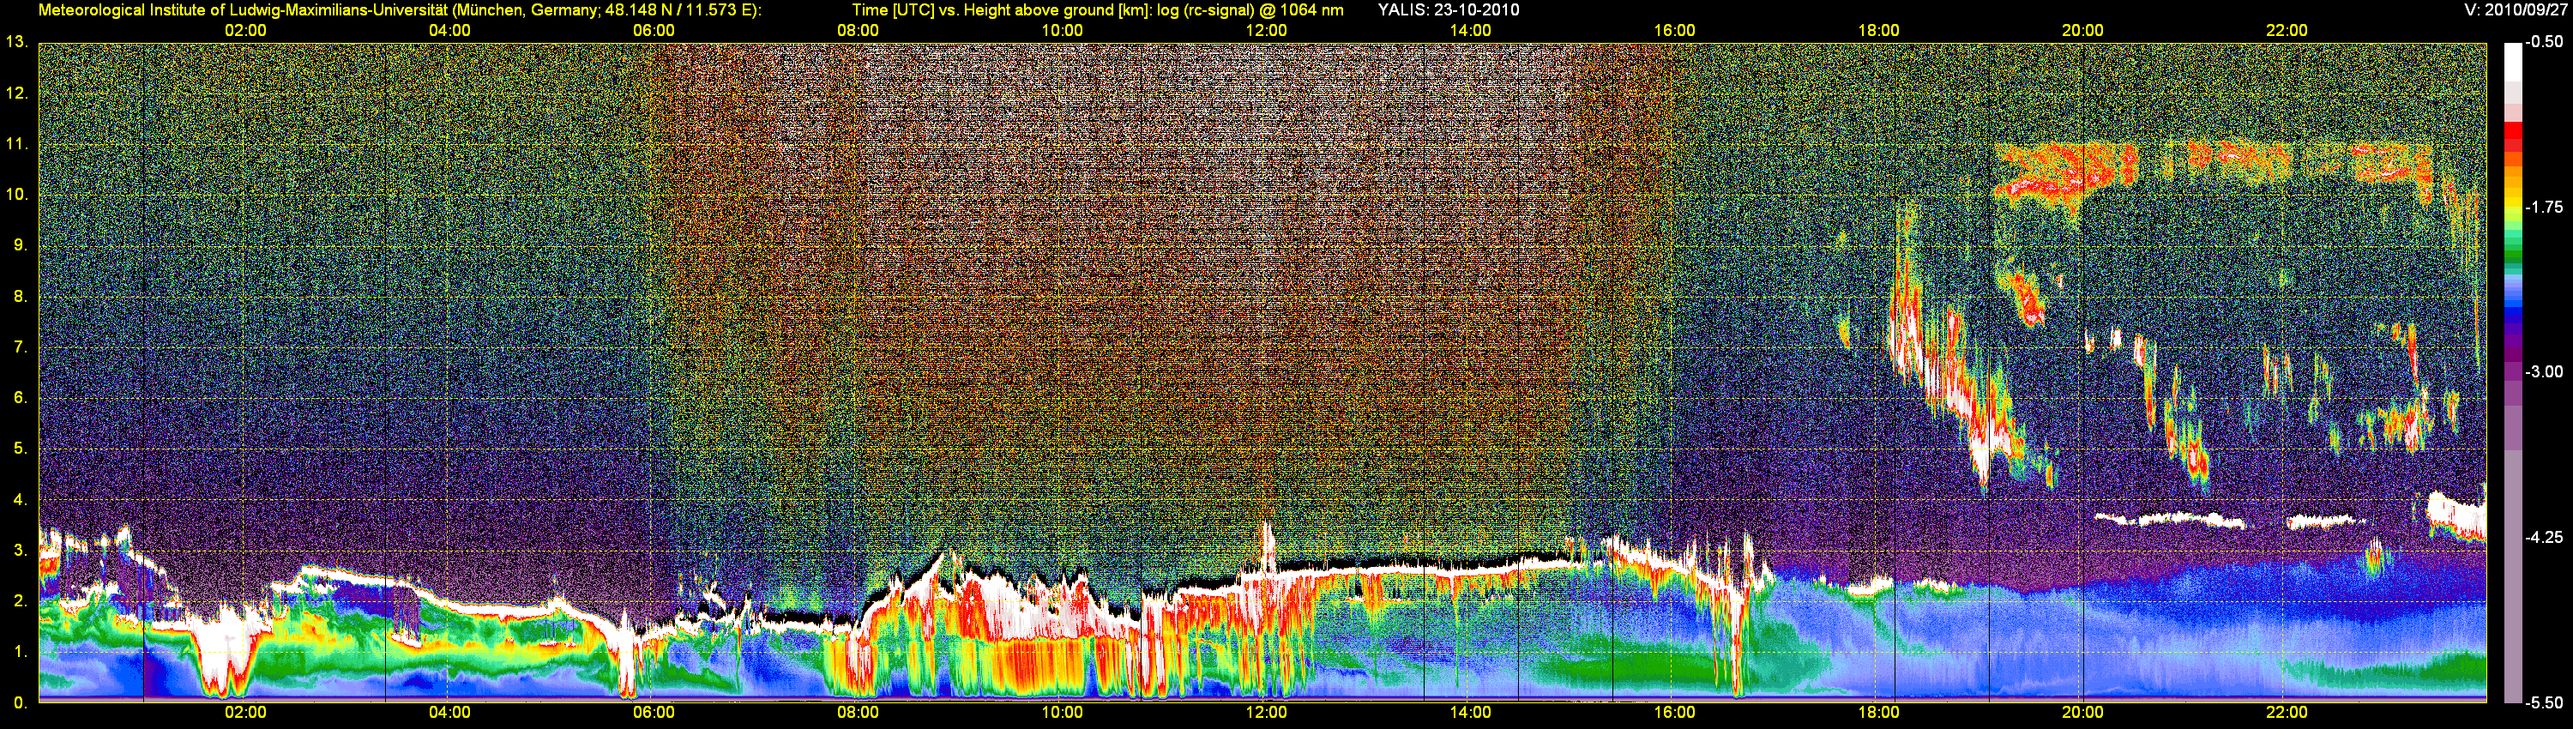This screenshot has height=729, width=2573.
Task: Select the -1.75 color scale value
Action: (2544, 207)
